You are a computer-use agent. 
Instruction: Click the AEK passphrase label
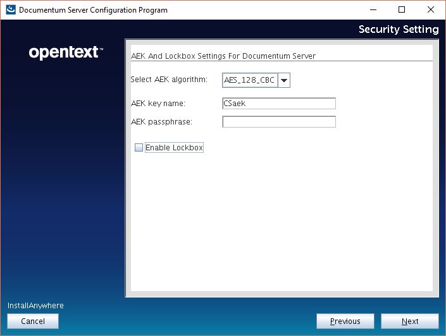pyautogui.click(x=161, y=122)
